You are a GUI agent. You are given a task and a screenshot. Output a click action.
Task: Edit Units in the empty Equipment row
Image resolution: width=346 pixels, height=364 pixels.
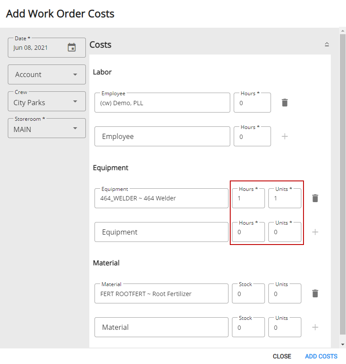pos(285,232)
